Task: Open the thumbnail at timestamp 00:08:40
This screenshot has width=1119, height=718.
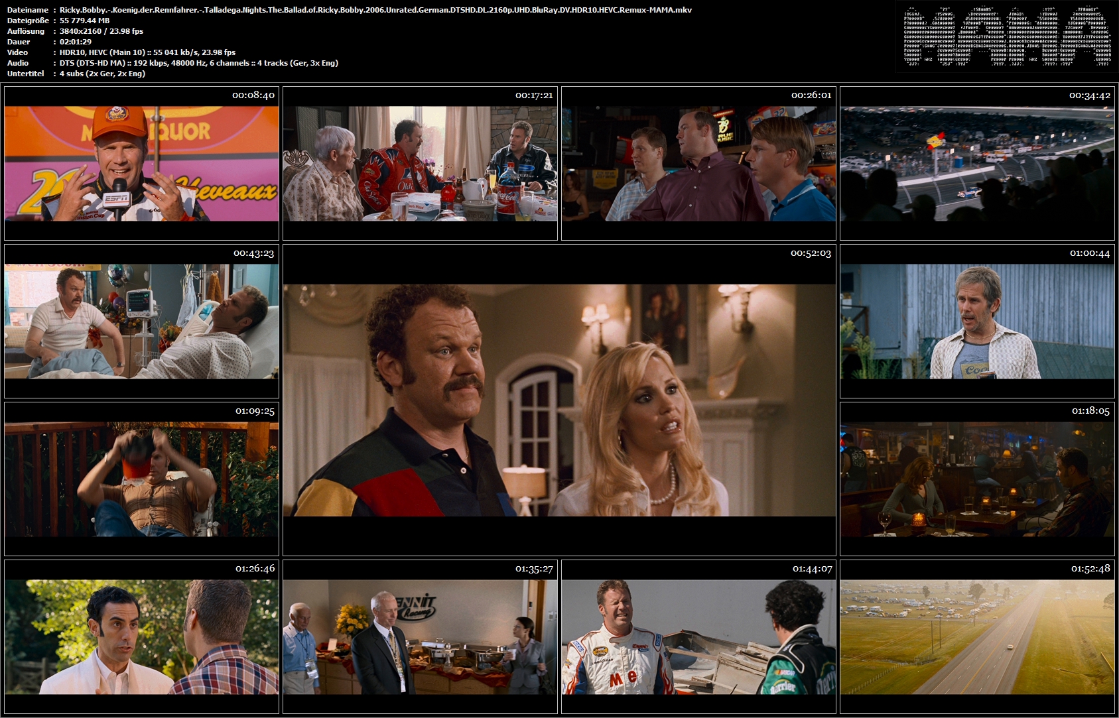Action: [141, 163]
